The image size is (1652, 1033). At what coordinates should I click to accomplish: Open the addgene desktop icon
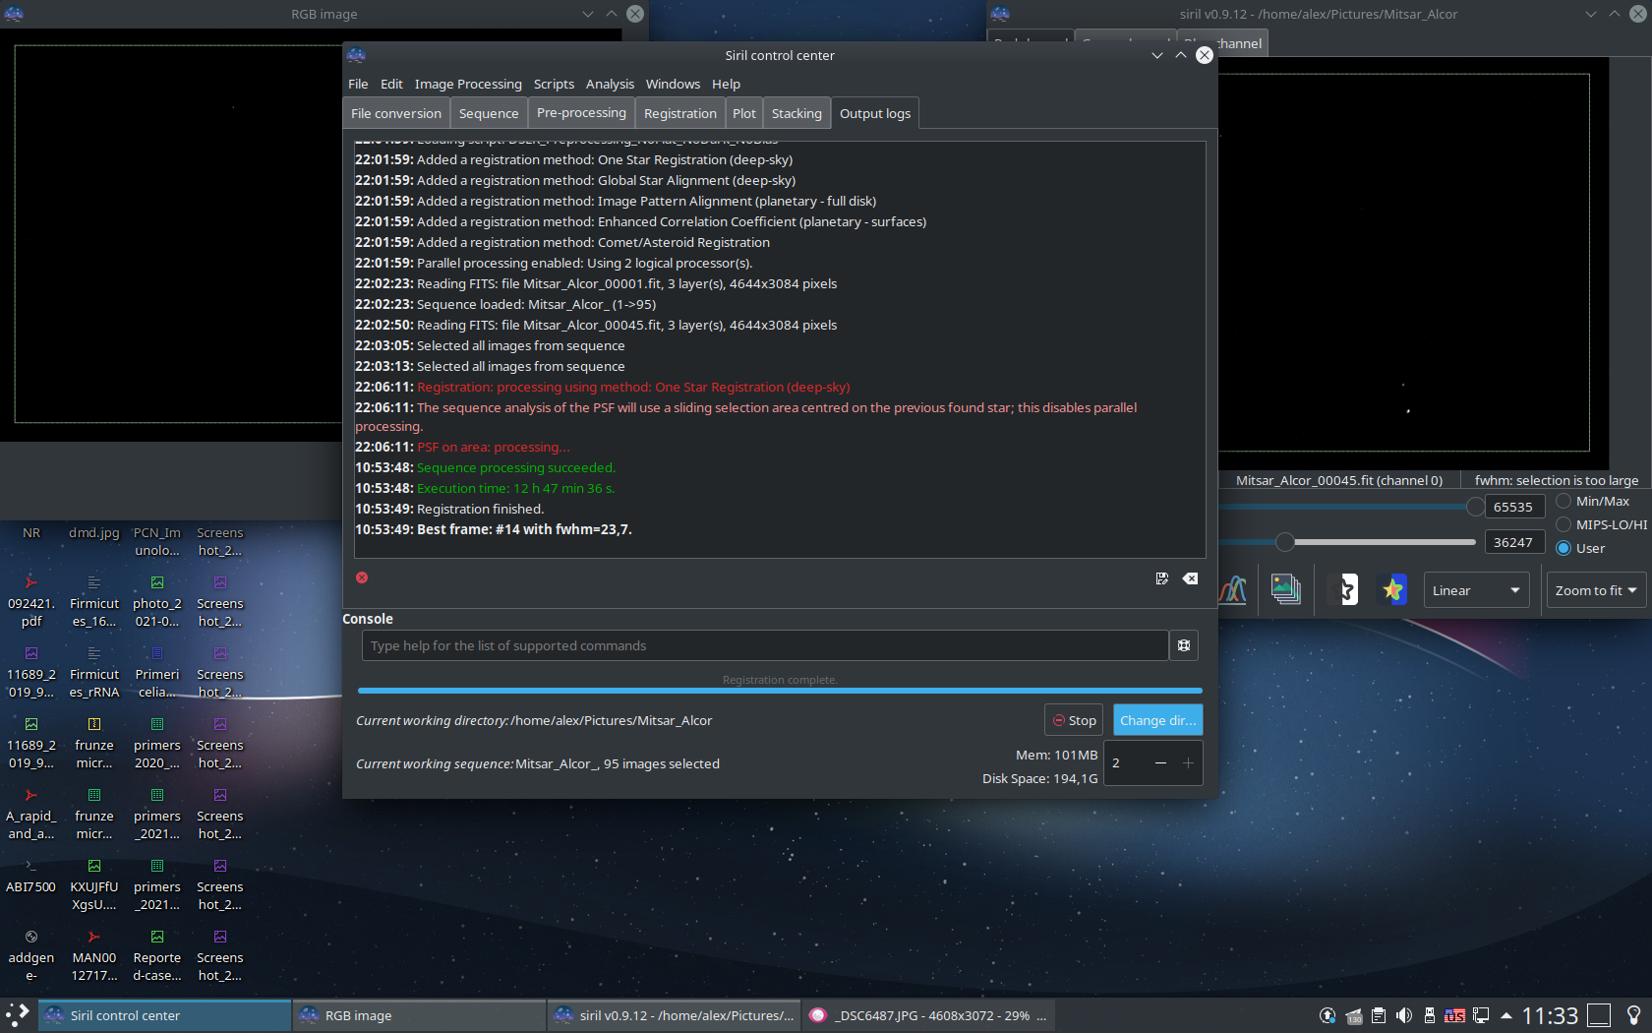[31, 955]
